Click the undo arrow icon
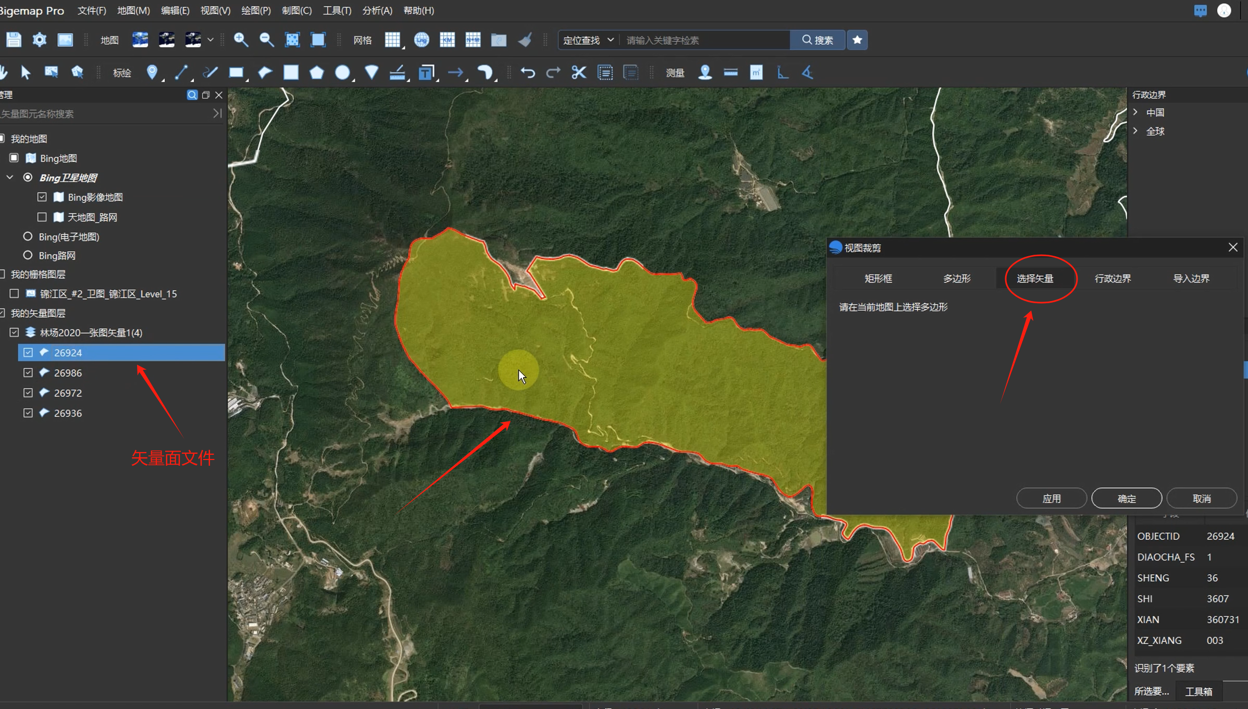This screenshot has width=1248, height=709. click(527, 72)
